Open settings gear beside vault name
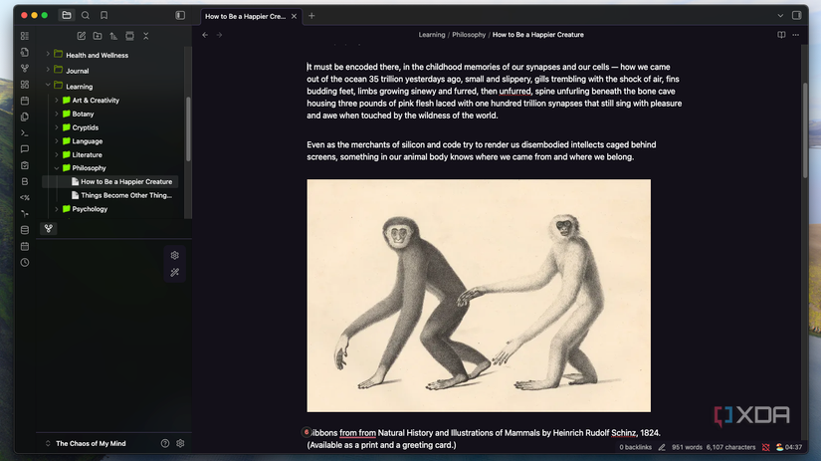821x461 pixels. click(181, 443)
